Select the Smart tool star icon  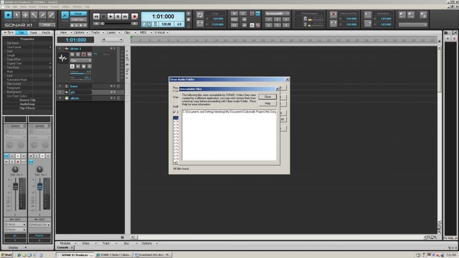coord(8,16)
